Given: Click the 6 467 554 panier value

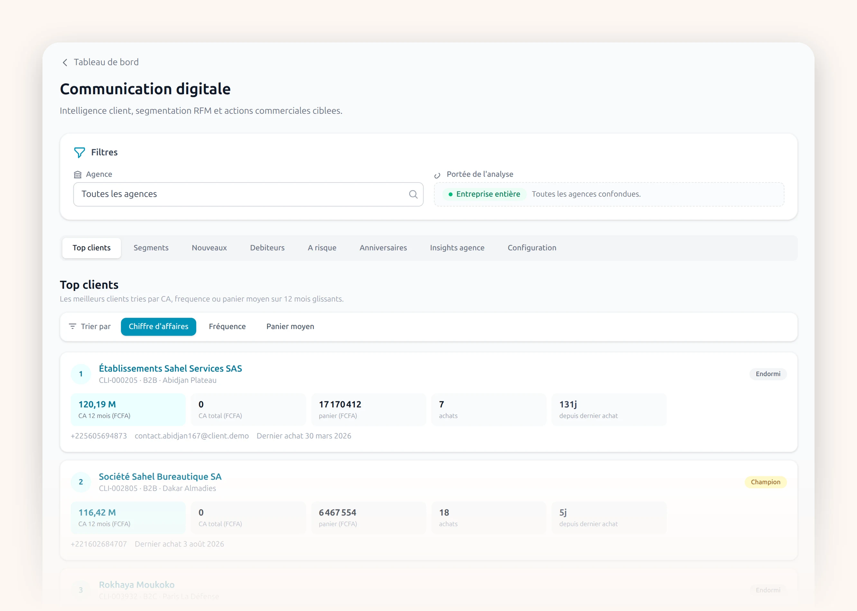Looking at the screenshot, I should coord(337,512).
